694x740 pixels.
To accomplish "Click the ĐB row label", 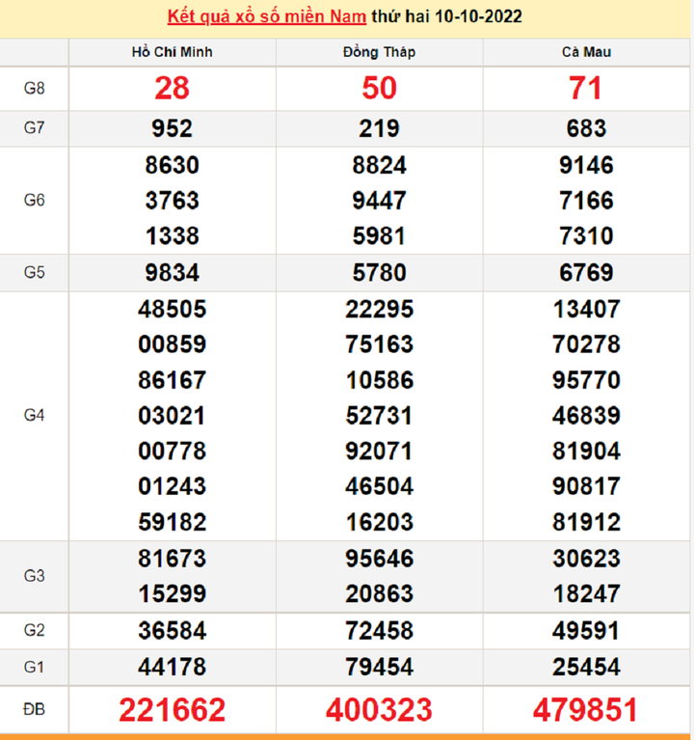I will pos(34,710).
